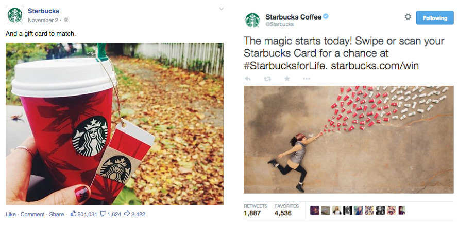
Task: Open the Retweets count 1,887
Action: (x=253, y=212)
